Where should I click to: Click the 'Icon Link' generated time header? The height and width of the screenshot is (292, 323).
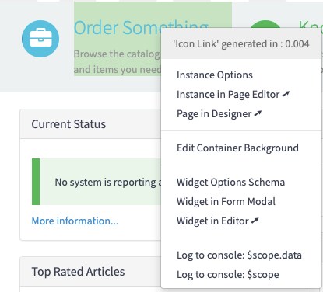pos(241,43)
